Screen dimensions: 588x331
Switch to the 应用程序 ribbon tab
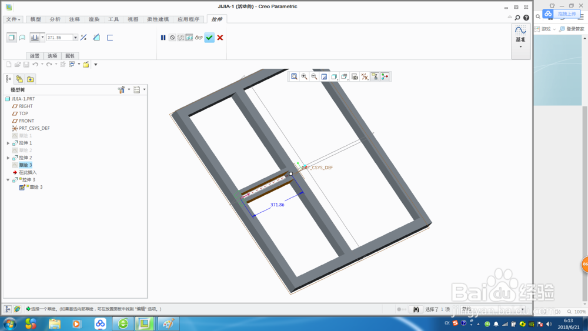189,19
